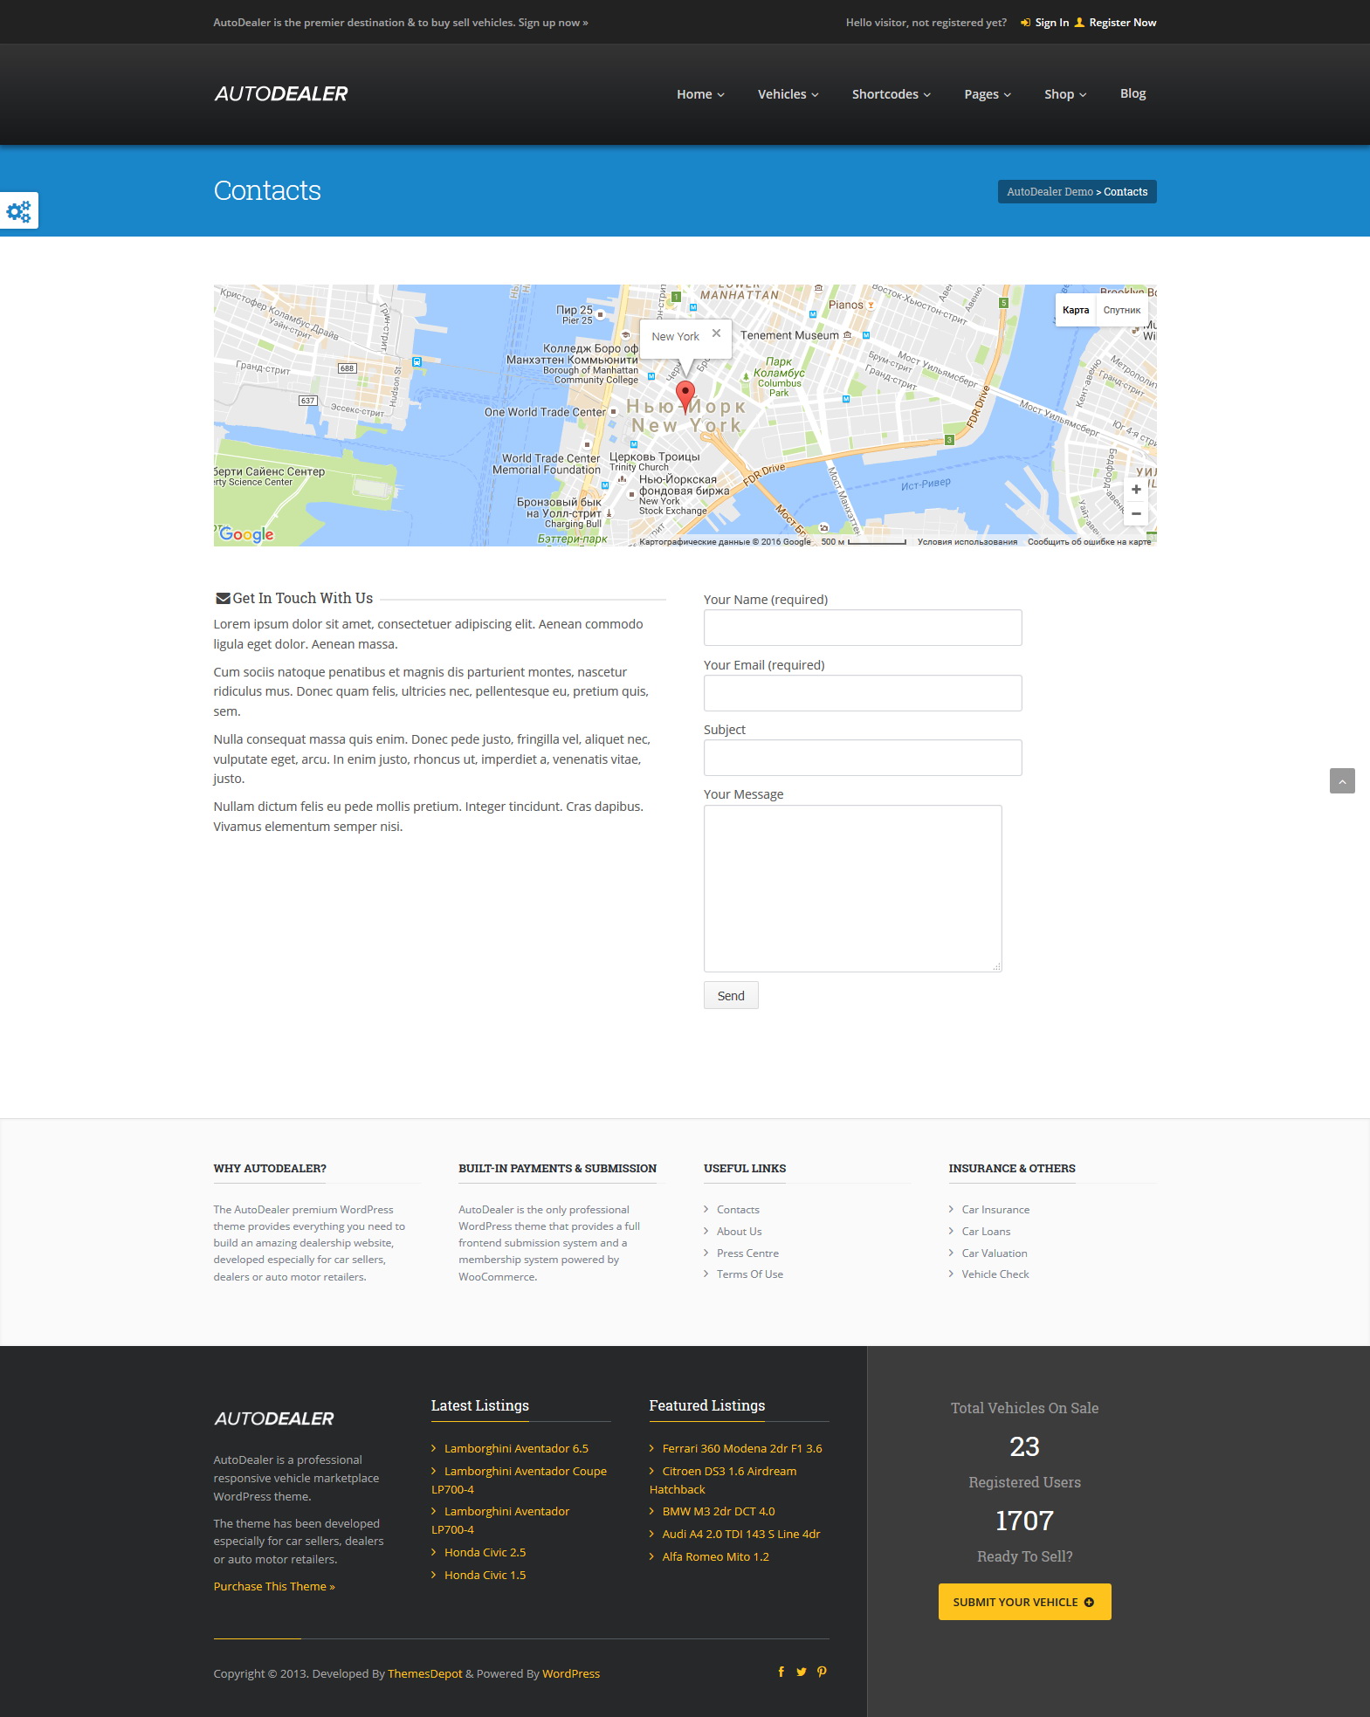
Task: Expand the Shop menu dropdown
Action: pyautogui.click(x=1065, y=94)
